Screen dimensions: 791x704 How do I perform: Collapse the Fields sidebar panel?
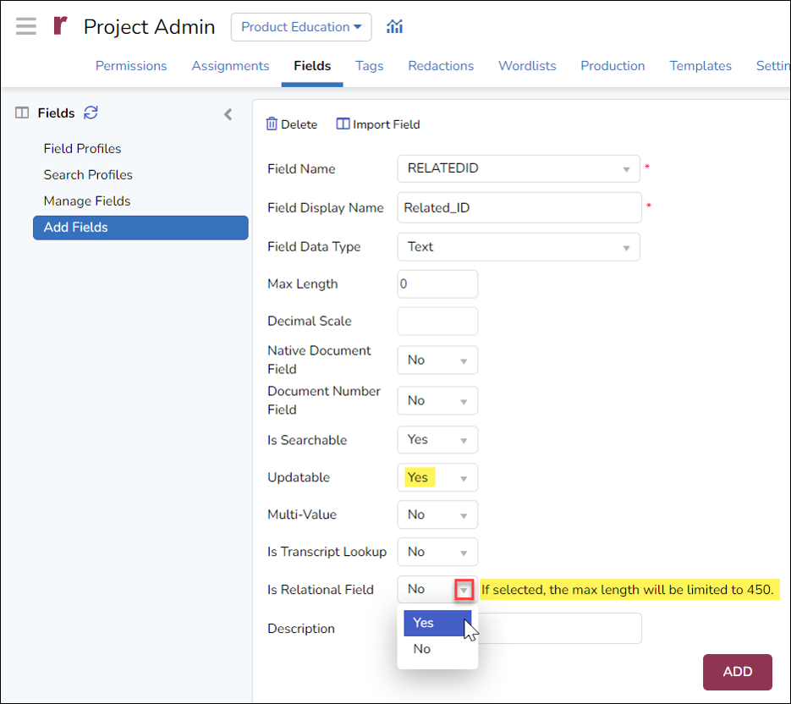point(227,113)
